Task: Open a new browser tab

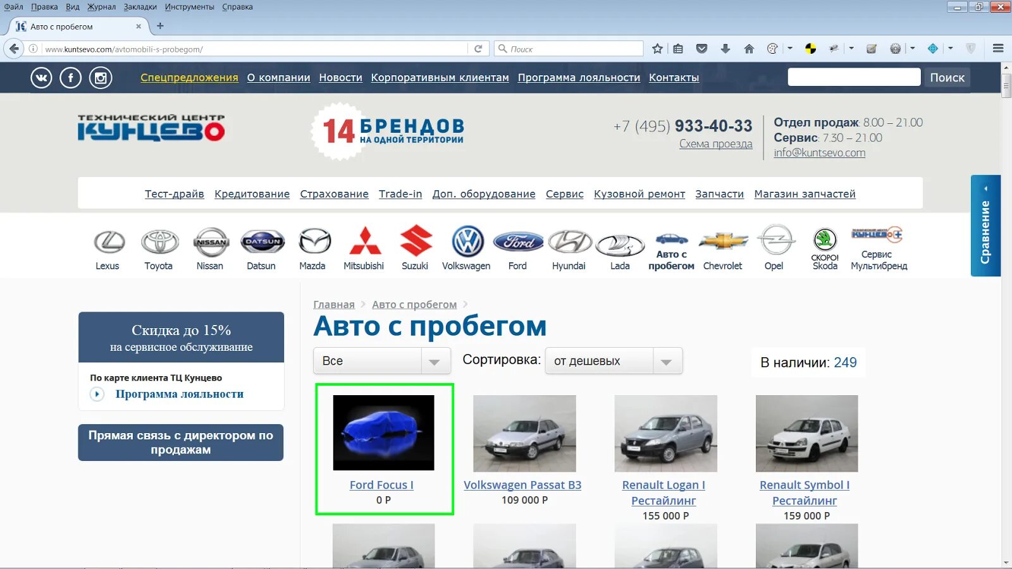Action: 160,26
